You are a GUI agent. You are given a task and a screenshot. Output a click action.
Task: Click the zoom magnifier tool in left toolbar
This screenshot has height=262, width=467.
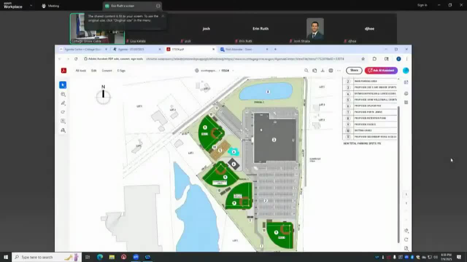63,94
